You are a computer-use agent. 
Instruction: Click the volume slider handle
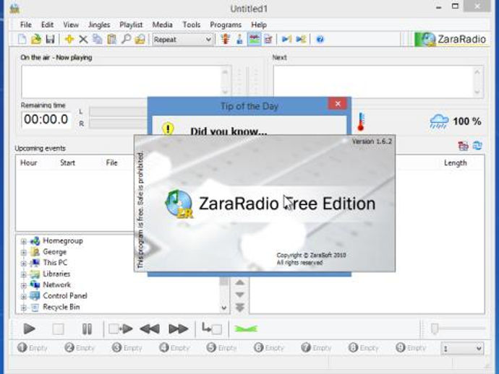[x=435, y=329]
